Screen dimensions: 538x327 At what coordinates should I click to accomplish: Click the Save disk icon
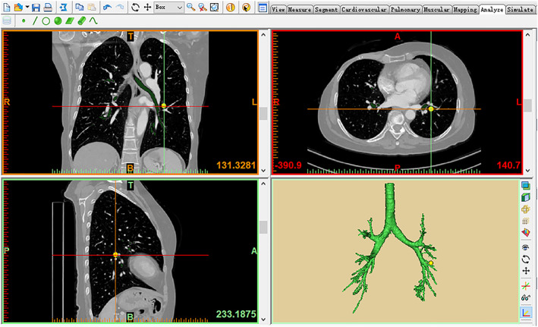(x=35, y=8)
